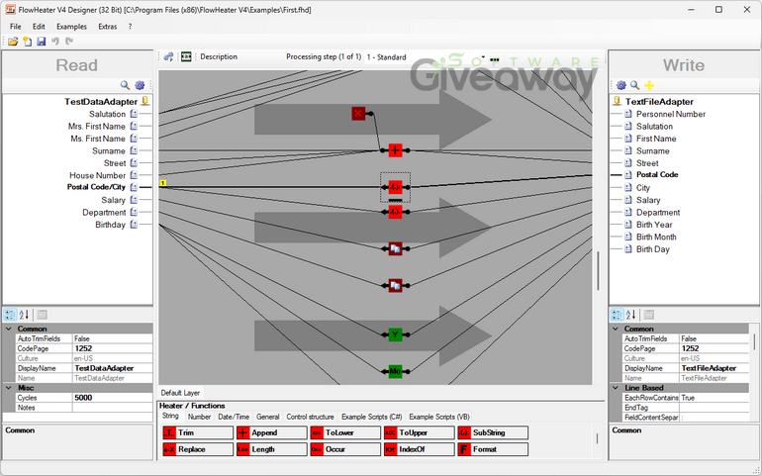Viewport: 762px width, 476px height.
Task: Click the green icon left of Description
Action: tap(186, 56)
